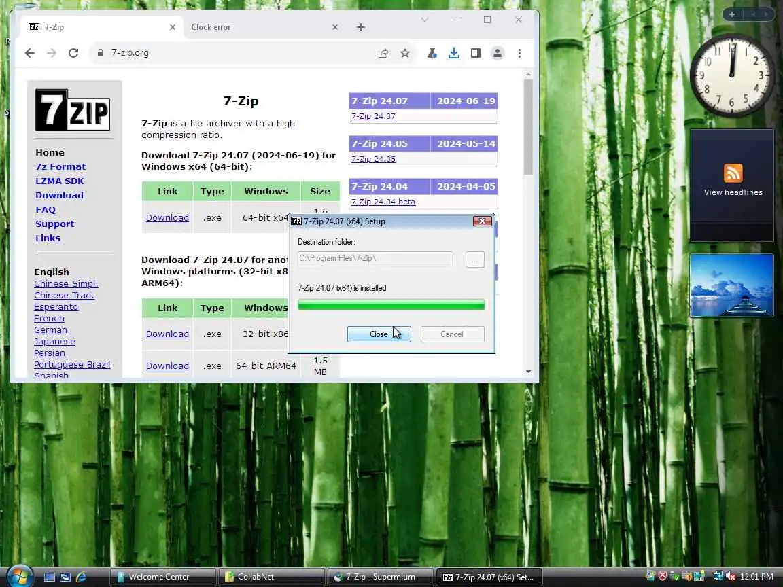Switch to 7-Zip - Supermium taskbar button

click(380, 577)
